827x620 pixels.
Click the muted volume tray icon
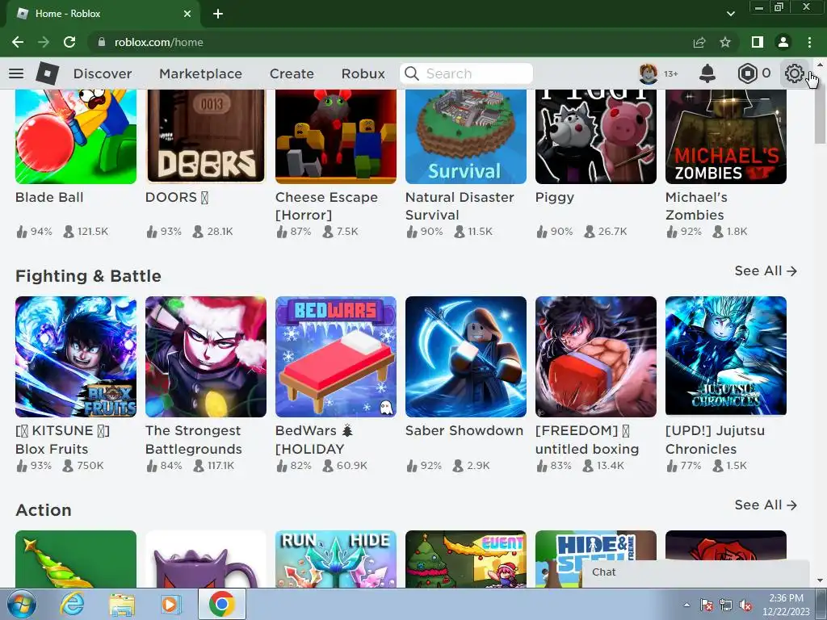745,605
